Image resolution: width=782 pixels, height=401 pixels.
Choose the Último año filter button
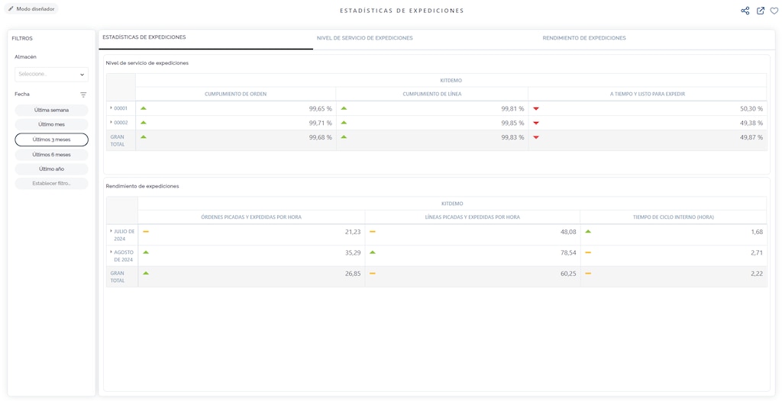click(51, 168)
